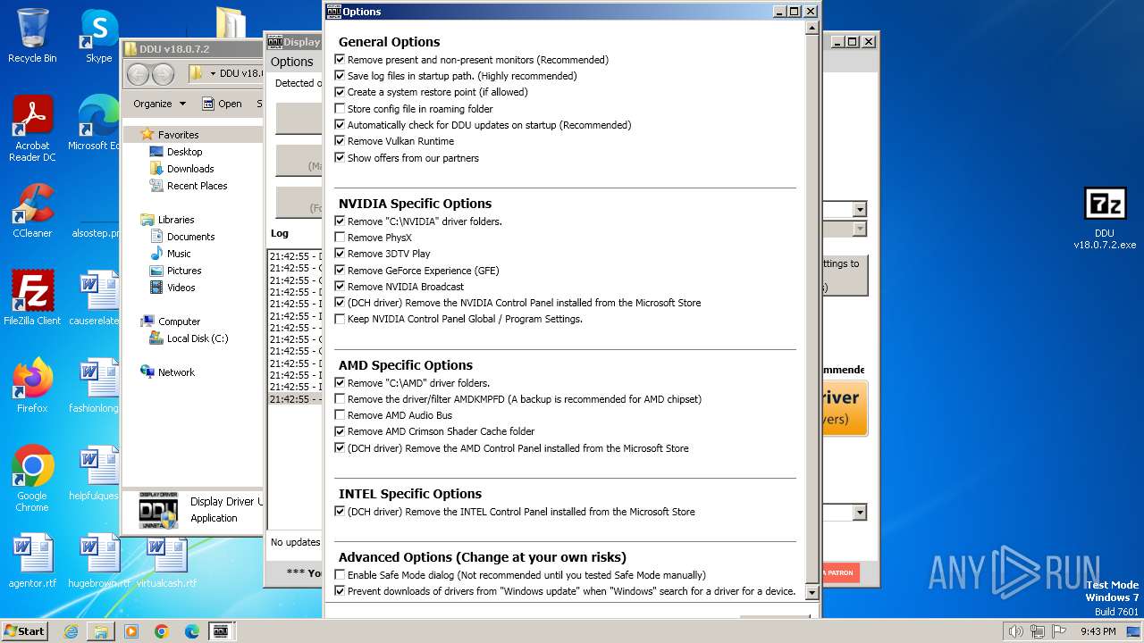1144x643 pixels.
Task: Toggle Remove Vulkan Runtime
Action: click(x=340, y=141)
